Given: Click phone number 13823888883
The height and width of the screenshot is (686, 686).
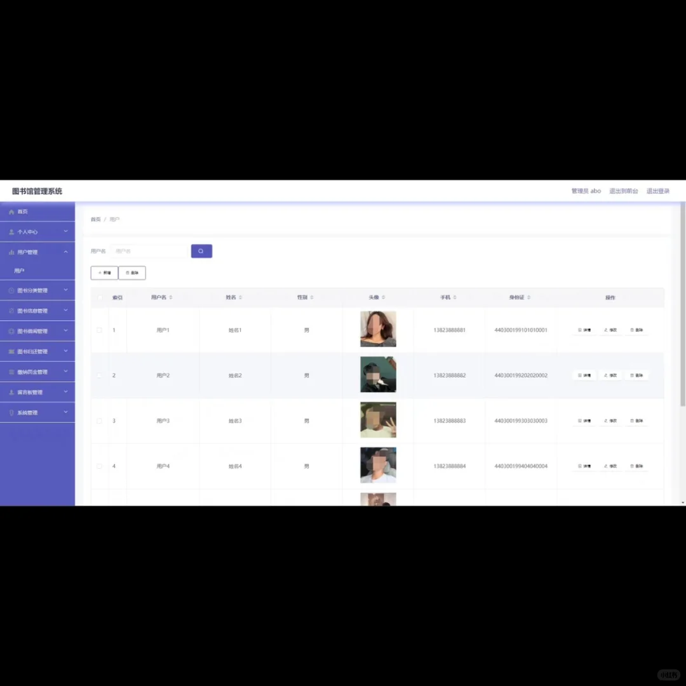Looking at the screenshot, I should click(x=449, y=421).
